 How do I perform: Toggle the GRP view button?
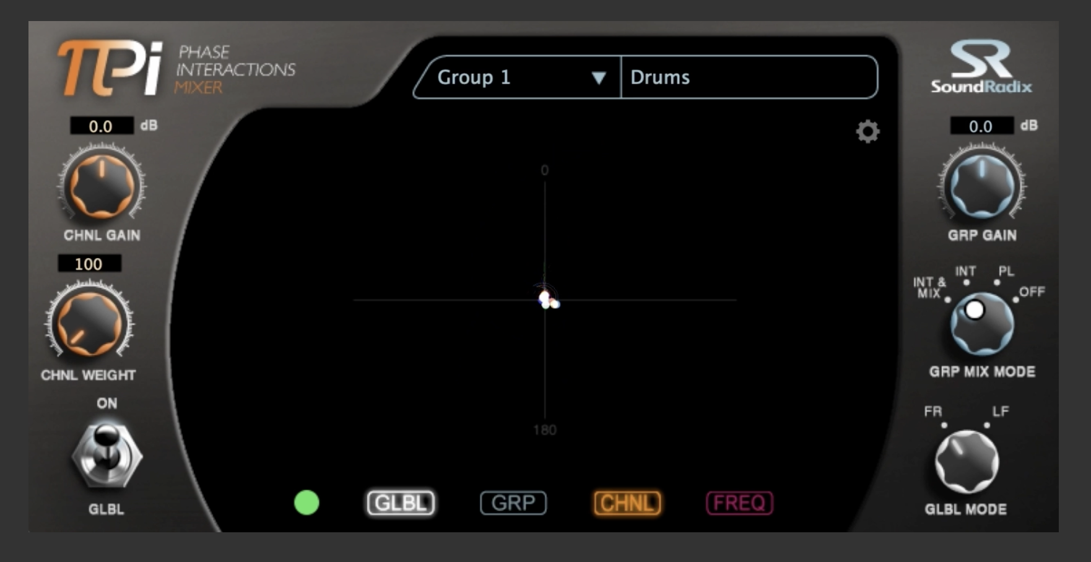click(513, 503)
